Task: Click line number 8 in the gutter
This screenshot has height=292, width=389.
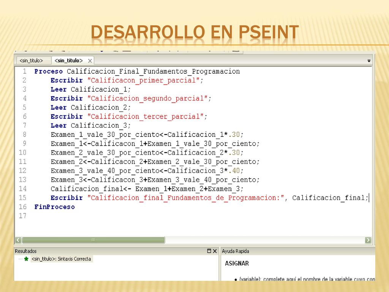Action: [x=24, y=135]
